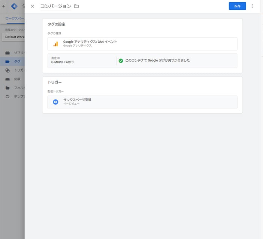
Task: Open テンプレート in the left sidebar
Action: tap(12, 96)
